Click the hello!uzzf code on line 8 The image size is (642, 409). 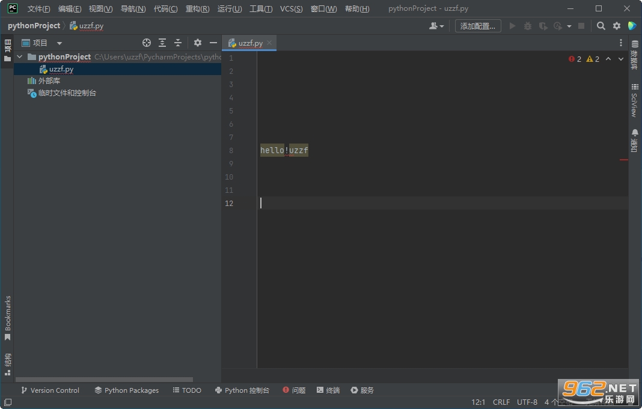[284, 150]
